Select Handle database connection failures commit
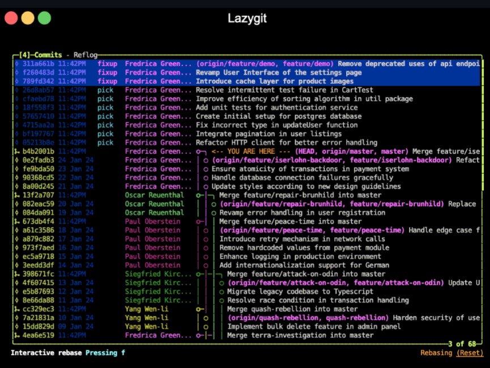 tap(247, 177)
